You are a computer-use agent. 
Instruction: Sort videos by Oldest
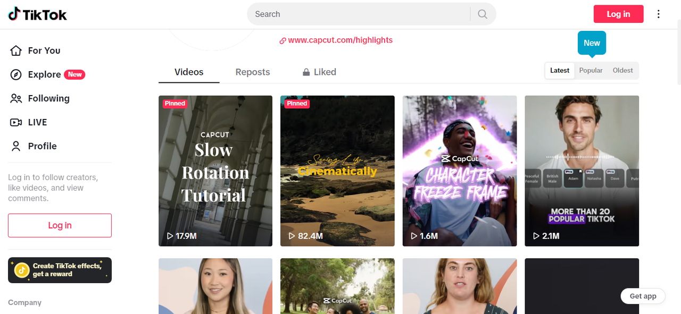pyautogui.click(x=622, y=70)
